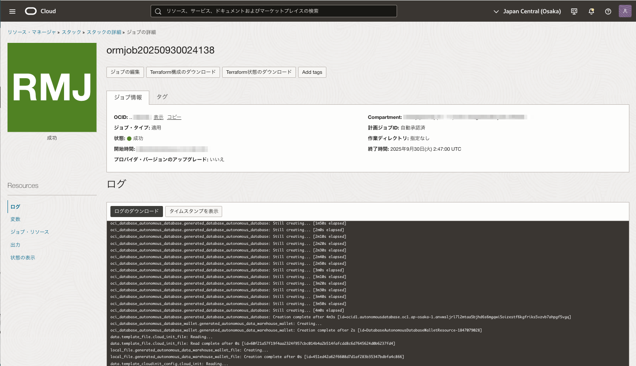Go to スタック breadcrumb
Viewport: 636px width, 366px height.
[72, 32]
